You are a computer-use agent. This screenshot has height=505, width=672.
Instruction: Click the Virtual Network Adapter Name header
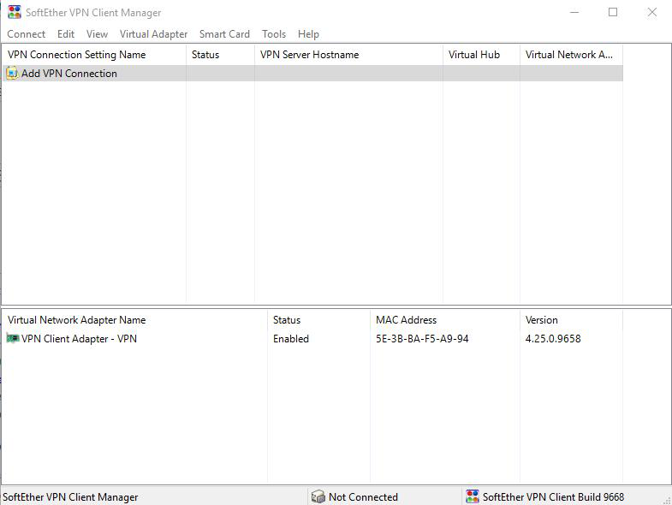click(x=135, y=320)
